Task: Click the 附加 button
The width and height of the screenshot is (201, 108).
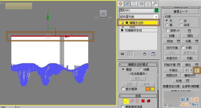Action: pos(170,41)
